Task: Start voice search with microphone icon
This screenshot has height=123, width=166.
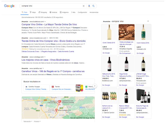Action: (89, 6)
